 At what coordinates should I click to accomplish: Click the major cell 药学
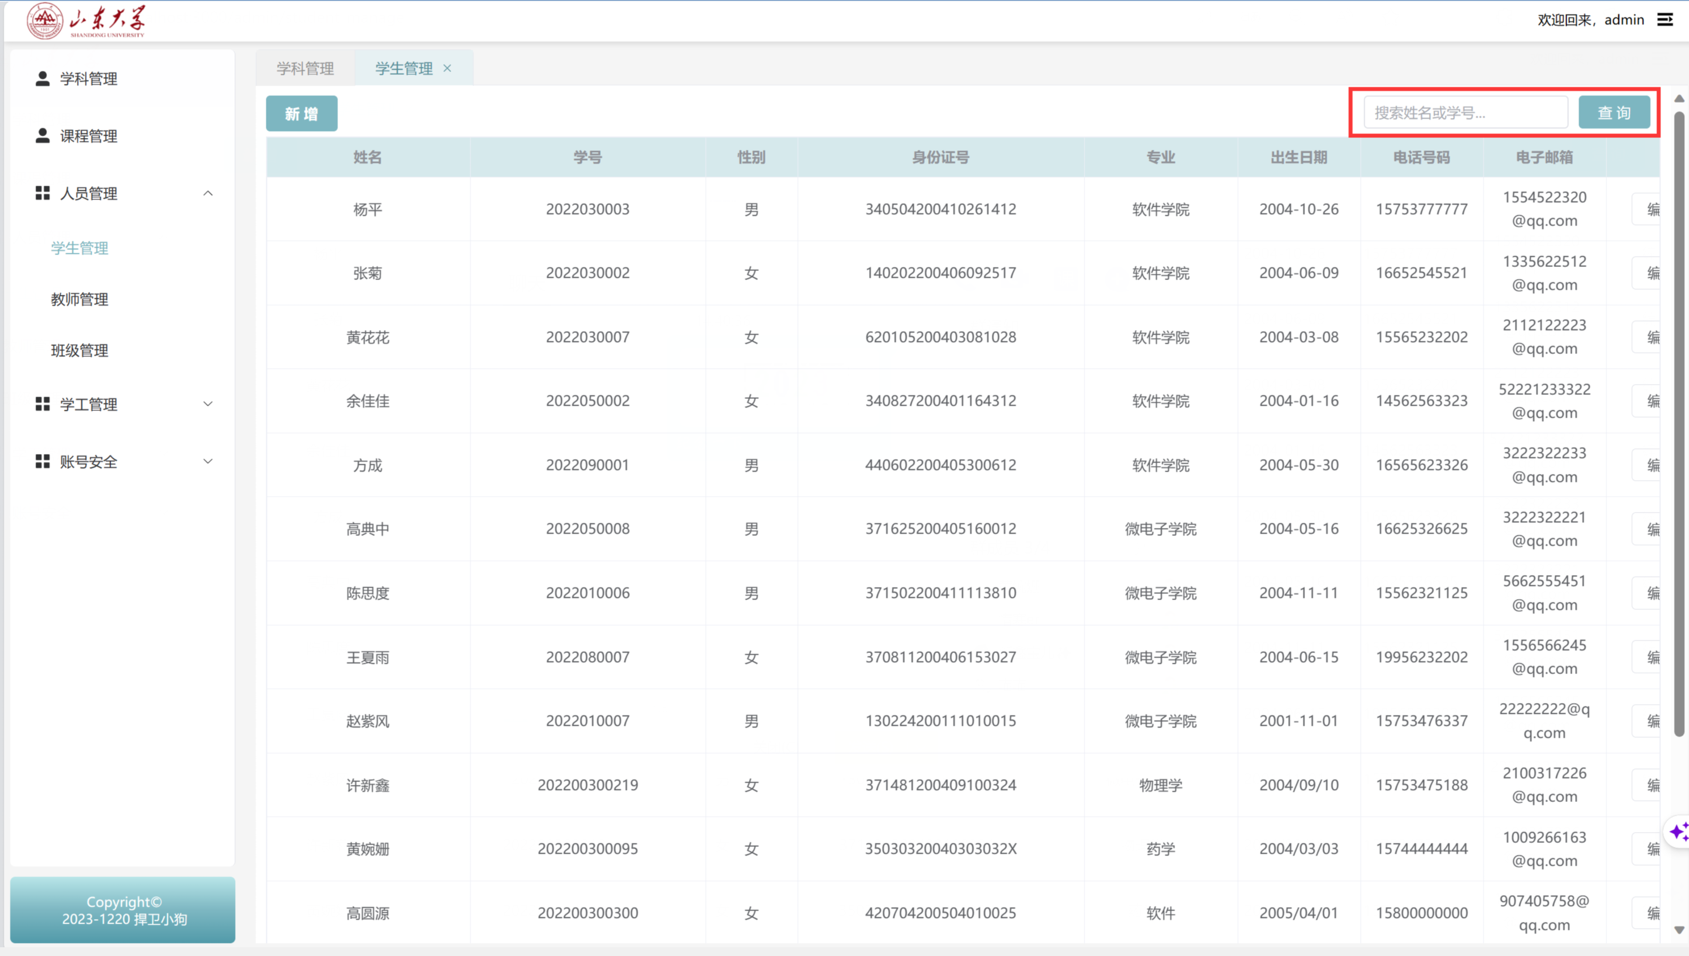[x=1161, y=849]
